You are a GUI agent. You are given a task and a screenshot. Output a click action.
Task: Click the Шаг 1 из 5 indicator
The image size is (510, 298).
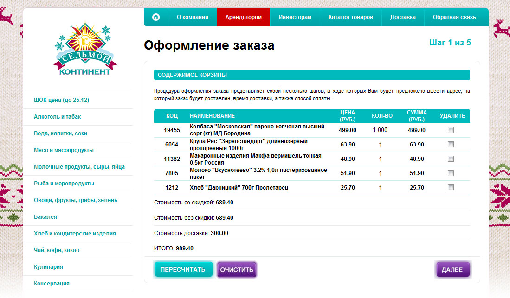(450, 43)
